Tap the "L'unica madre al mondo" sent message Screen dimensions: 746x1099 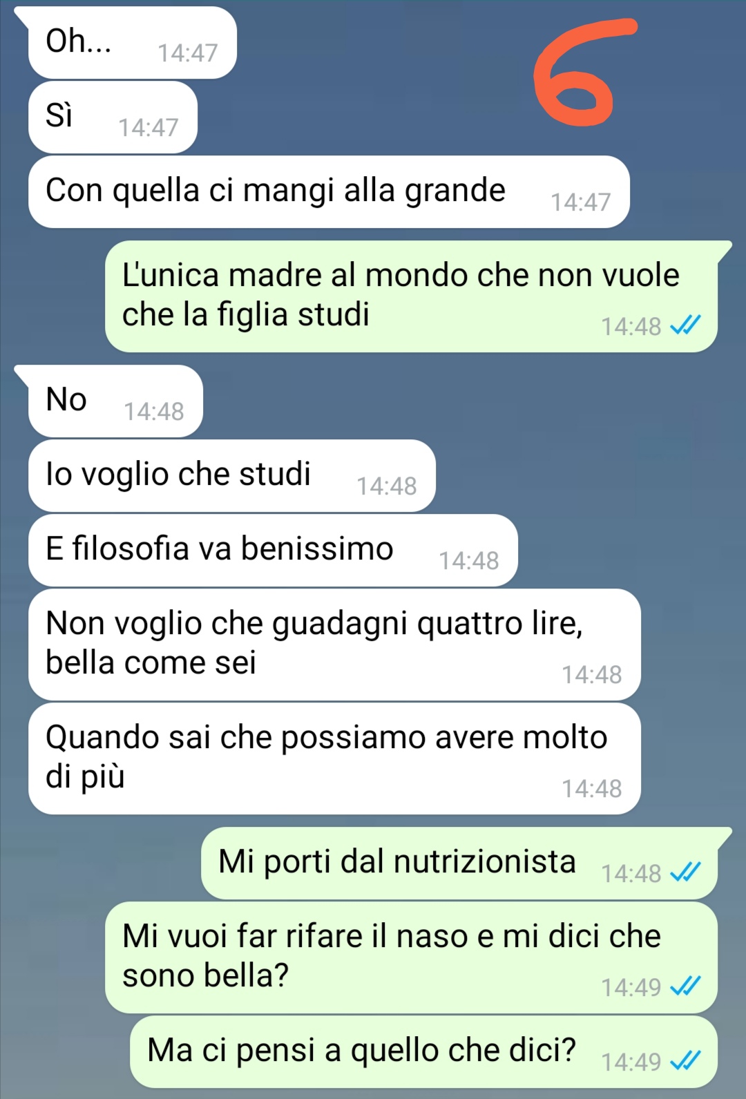point(411,296)
